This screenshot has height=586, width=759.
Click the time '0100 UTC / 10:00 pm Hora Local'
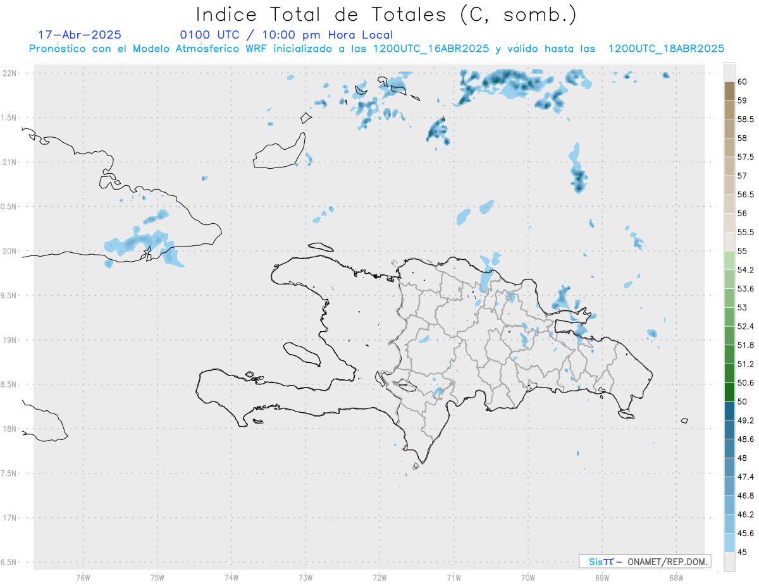[287, 35]
